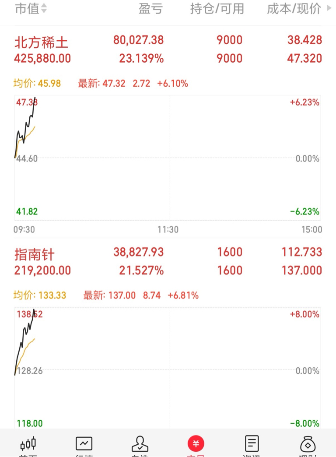This screenshot has height=457, width=336.
Task: Open the watchlist person icon
Action: 140,443
